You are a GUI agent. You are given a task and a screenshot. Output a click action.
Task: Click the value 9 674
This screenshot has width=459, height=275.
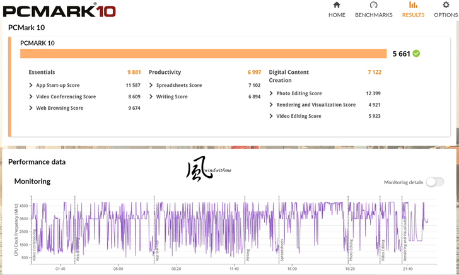[x=134, y=108]
